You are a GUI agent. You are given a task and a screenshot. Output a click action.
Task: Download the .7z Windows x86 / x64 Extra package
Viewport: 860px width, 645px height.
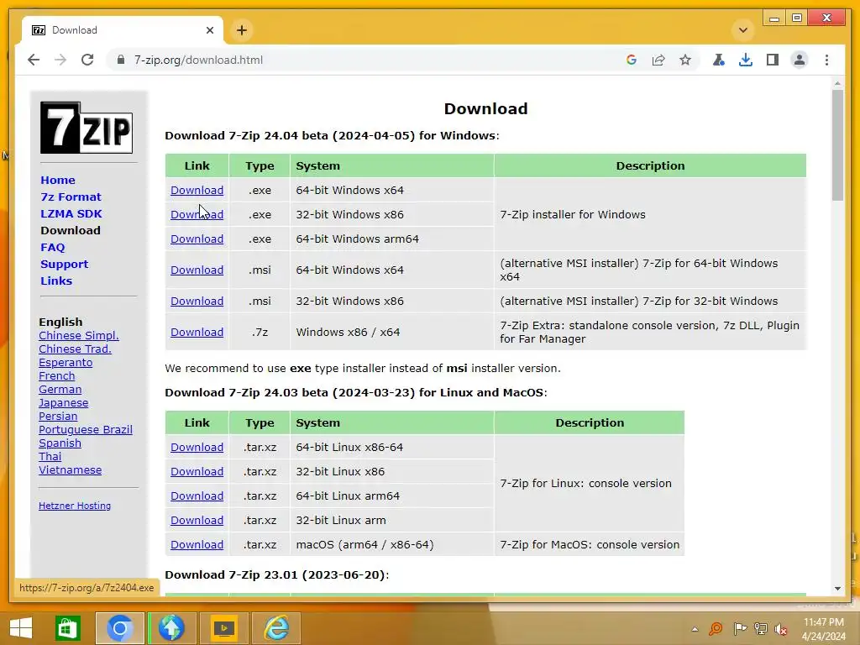[x=197, y=333]
